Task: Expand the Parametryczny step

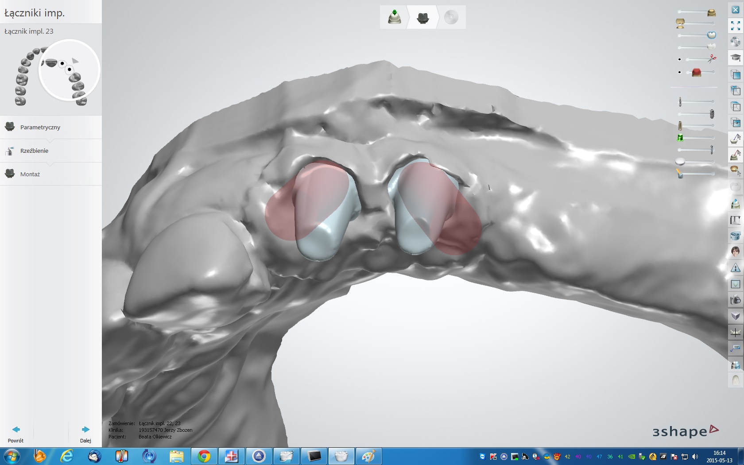Action: [x=40, y=127]
